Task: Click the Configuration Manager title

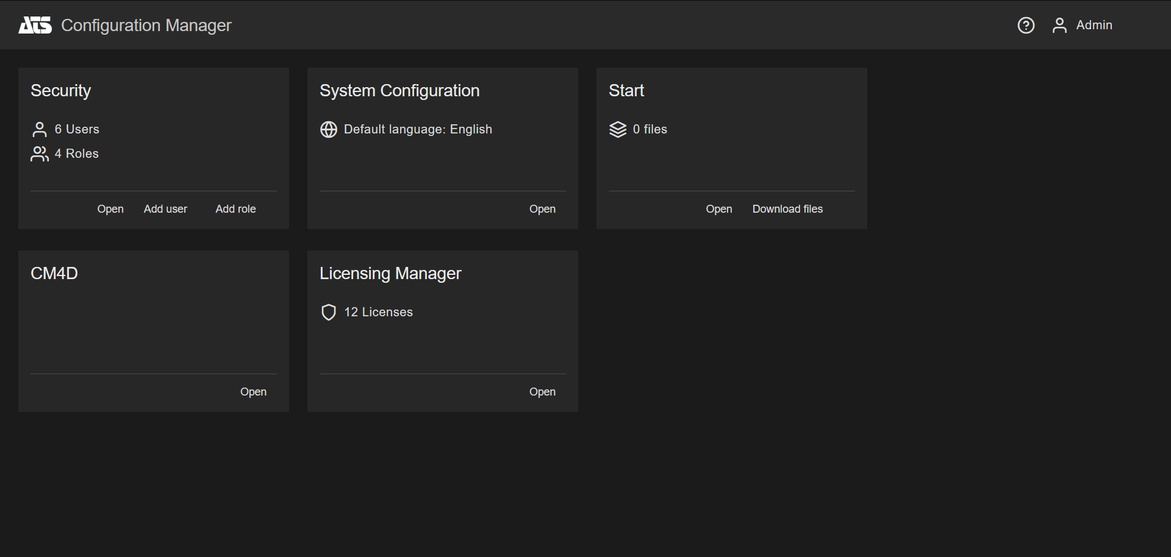Action: coord(146,25)
